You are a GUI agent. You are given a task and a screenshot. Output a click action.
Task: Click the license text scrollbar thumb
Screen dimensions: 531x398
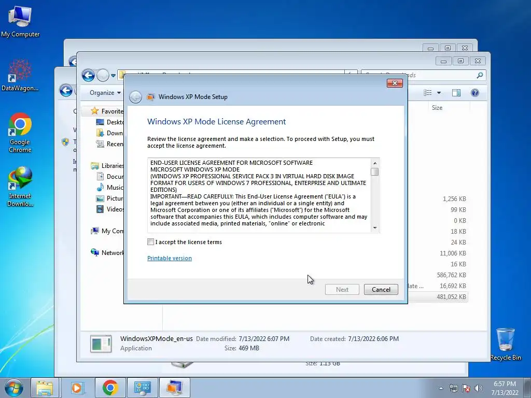(374, 172)
